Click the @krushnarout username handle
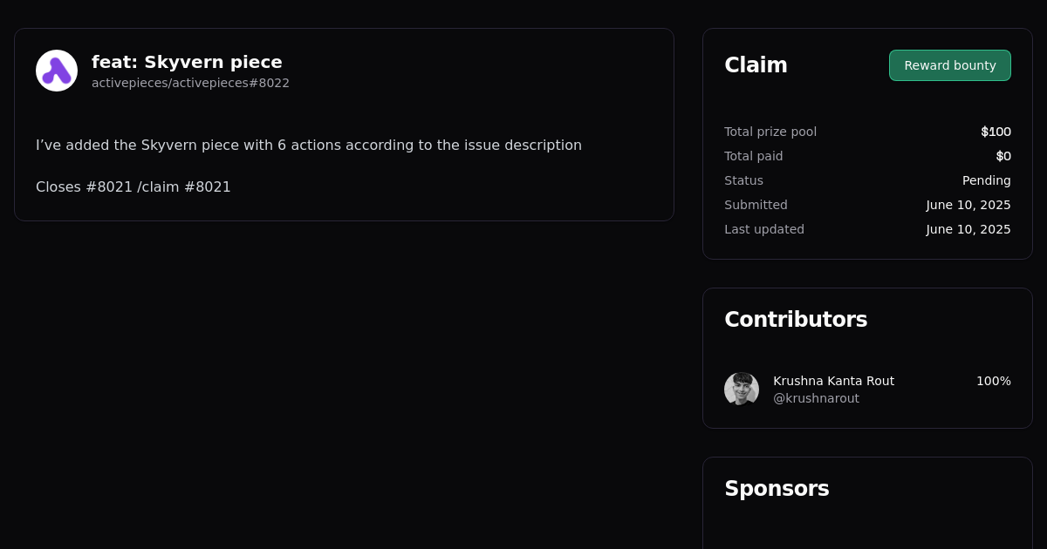This screenshot has height=549, width=1047. point(816,398)
